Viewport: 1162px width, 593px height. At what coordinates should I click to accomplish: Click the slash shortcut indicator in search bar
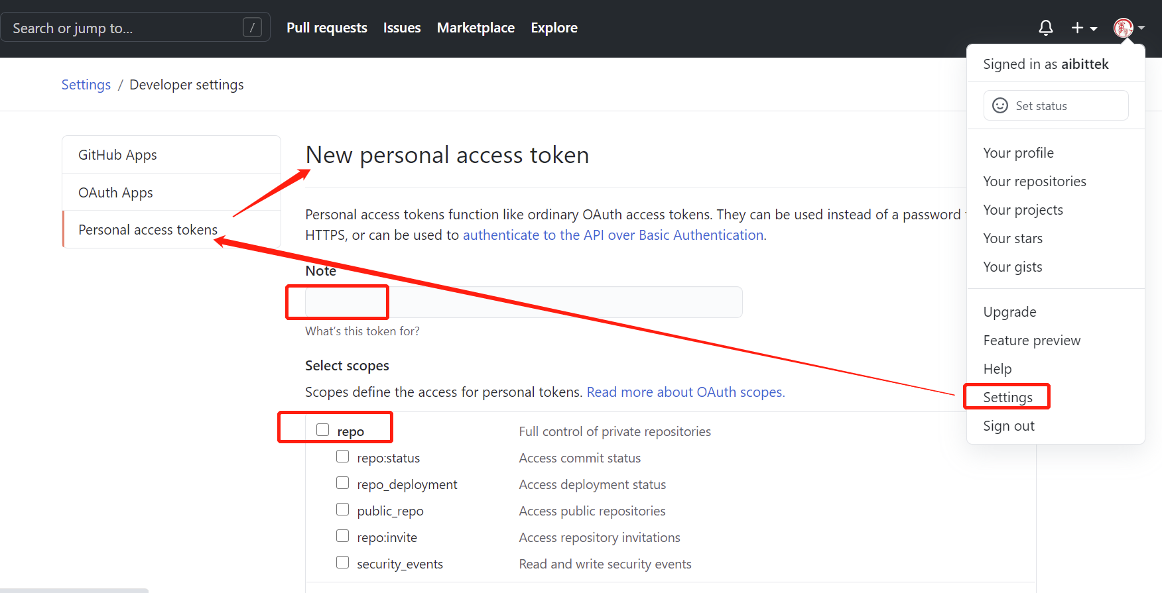click(x=252, y=27)
